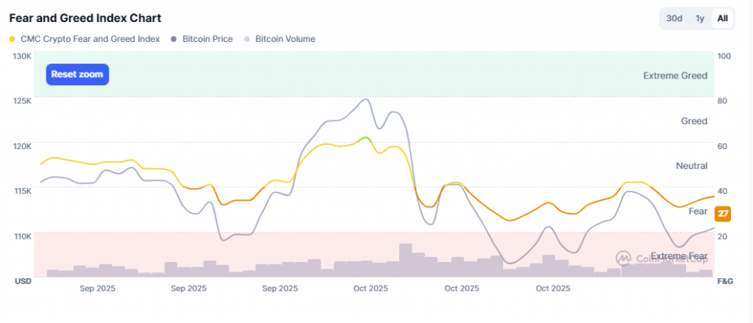Click the Neutral zone label
Image resolution: width=753 pixels, height=323 pixels.
click(691, 166)
